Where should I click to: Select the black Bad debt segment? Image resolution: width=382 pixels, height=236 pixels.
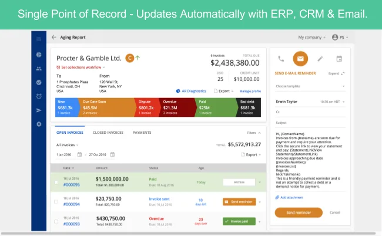click(x=249, y=107)
